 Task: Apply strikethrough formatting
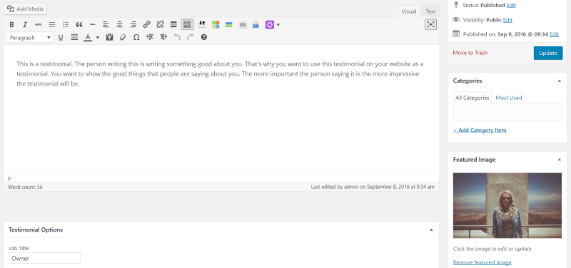click(39, 25)
